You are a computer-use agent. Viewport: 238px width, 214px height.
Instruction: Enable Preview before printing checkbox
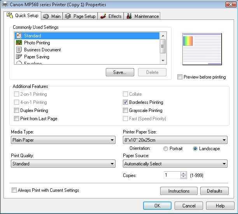(x=180, y=77)
